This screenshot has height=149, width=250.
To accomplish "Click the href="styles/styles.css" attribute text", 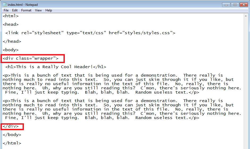I will (x=141, y=33).
